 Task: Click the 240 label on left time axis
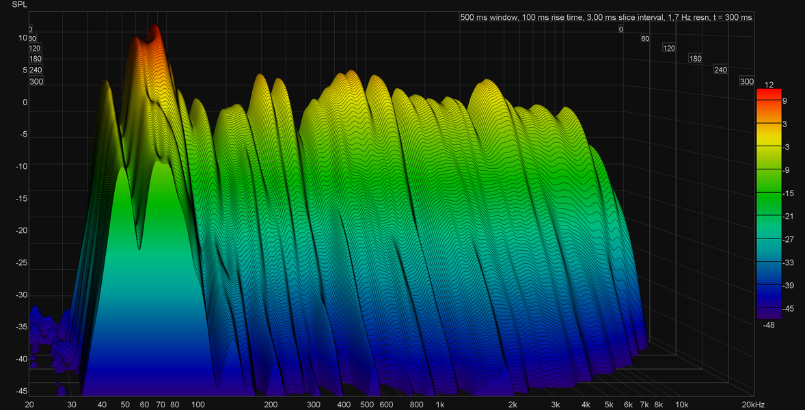[x=36, y=70]
